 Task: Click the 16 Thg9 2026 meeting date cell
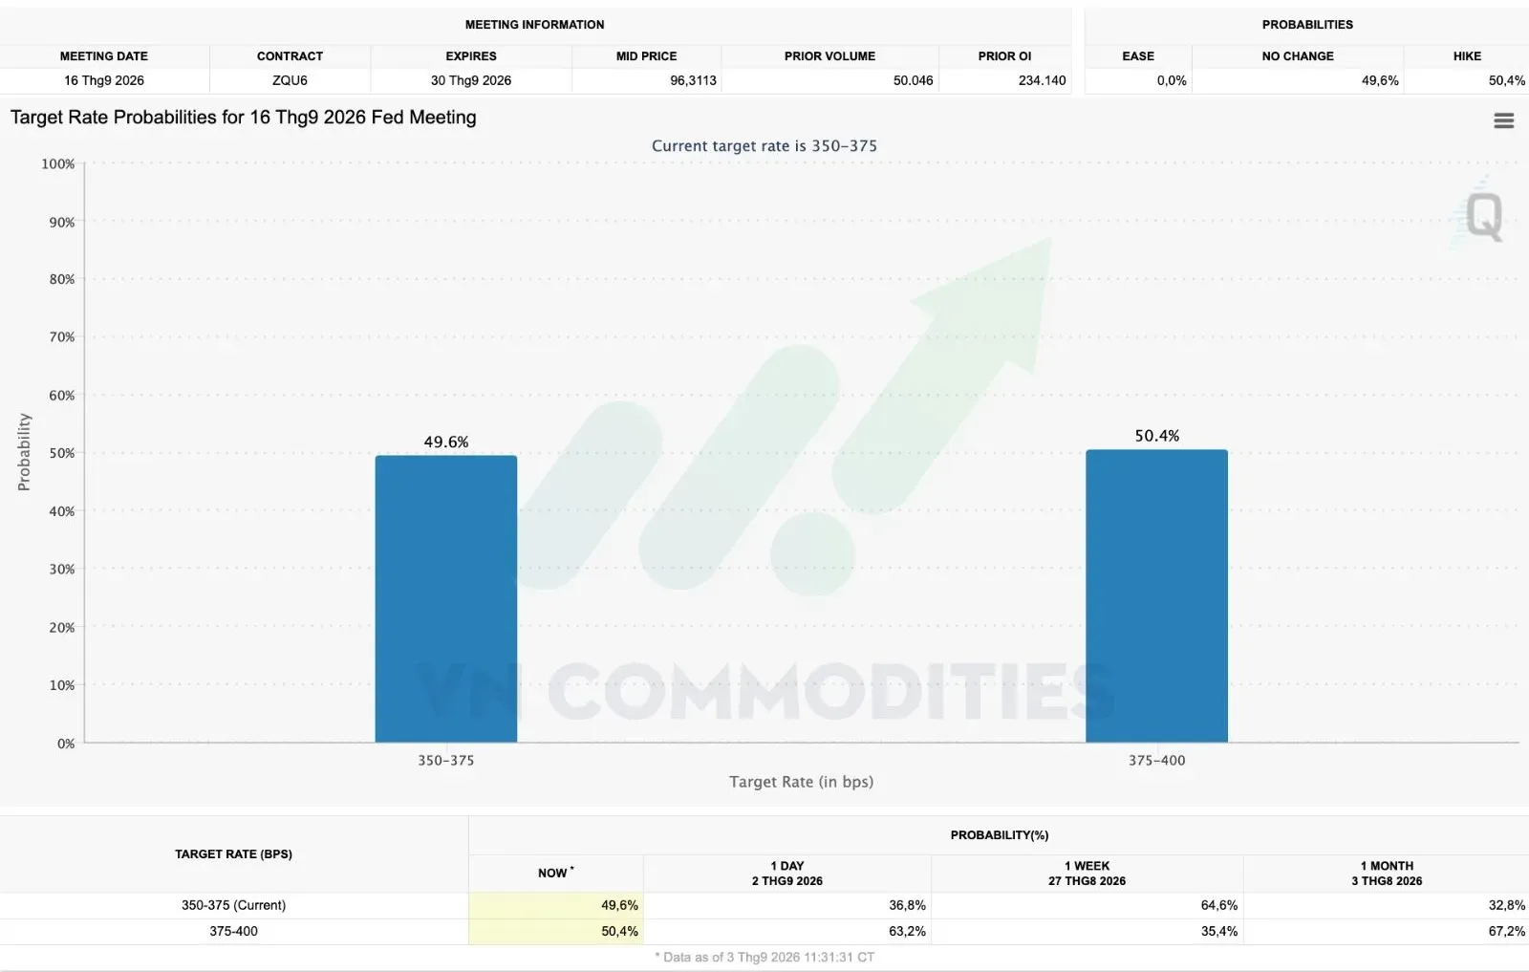tap(104, 80)
